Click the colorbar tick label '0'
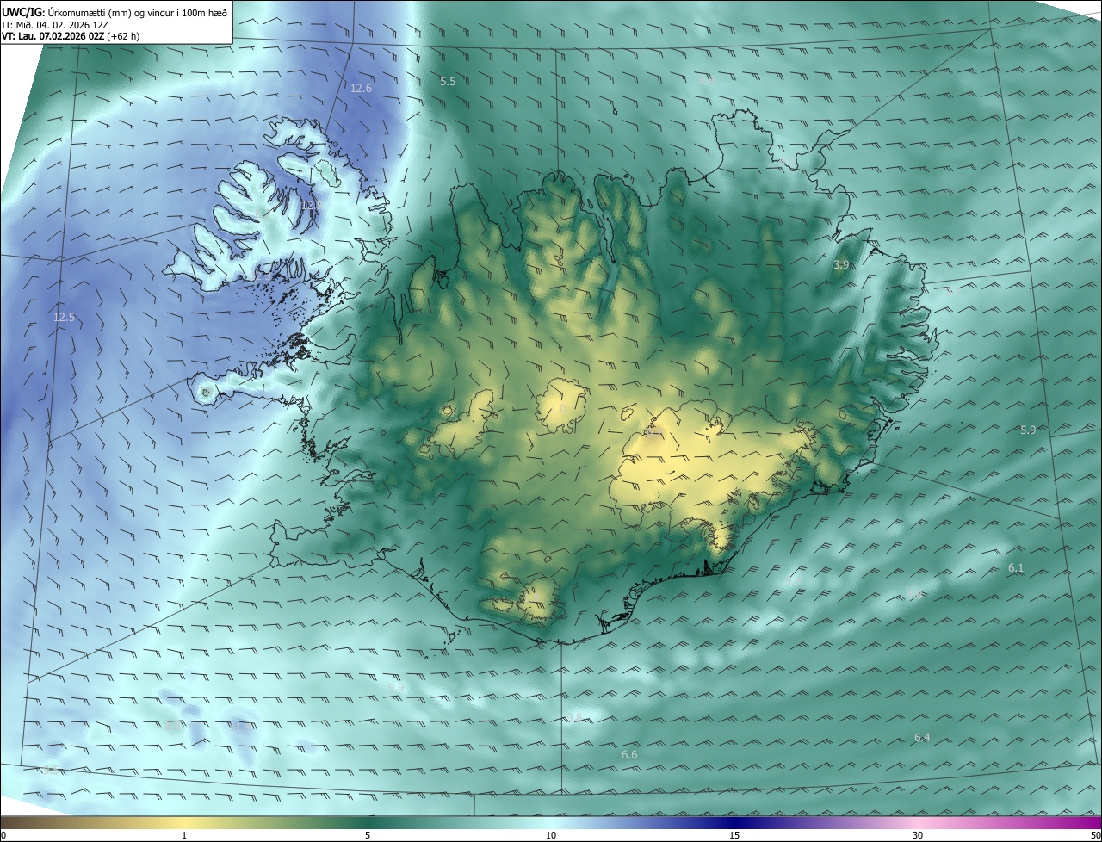The height and width of the screenshot is (842, 1102). 3,835
